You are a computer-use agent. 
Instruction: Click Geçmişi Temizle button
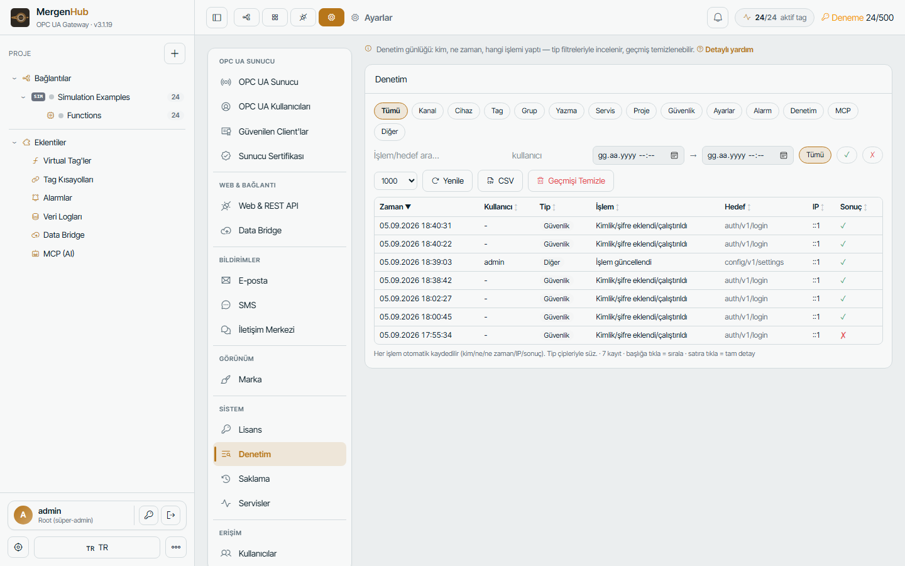click(571, 181)
